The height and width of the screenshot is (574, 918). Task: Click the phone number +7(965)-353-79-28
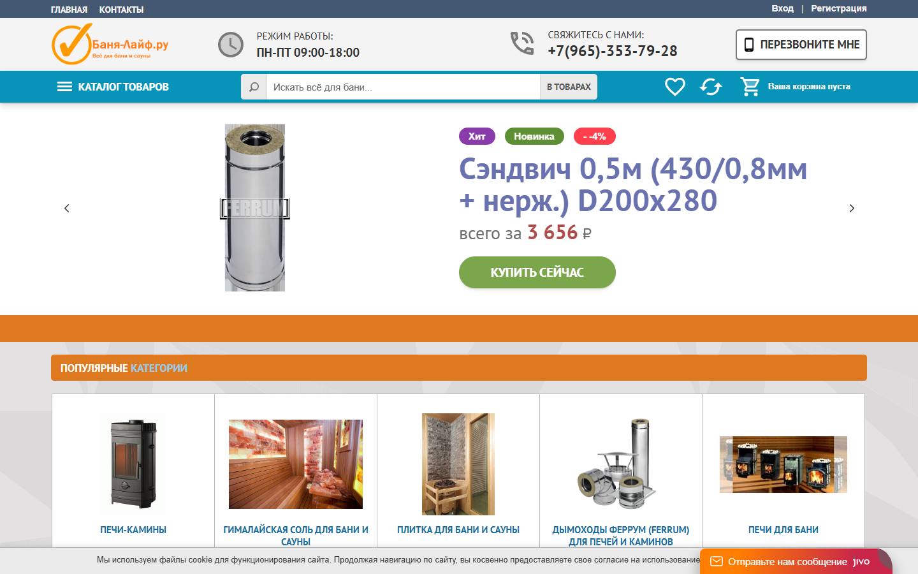coord(613,51)
